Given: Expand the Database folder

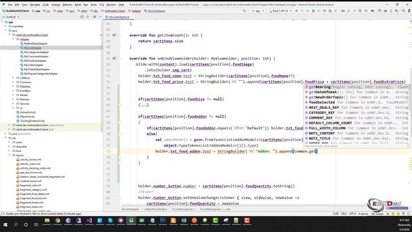Looking at the screenshot, I should (13, 86).
